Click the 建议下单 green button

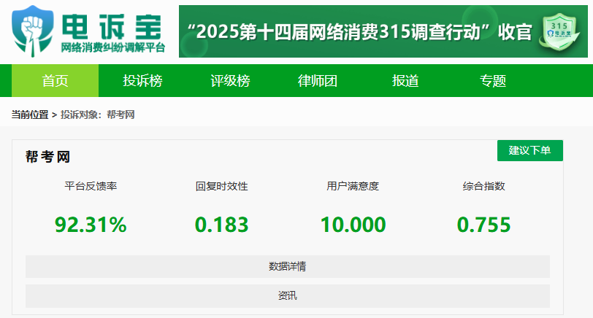530,150
